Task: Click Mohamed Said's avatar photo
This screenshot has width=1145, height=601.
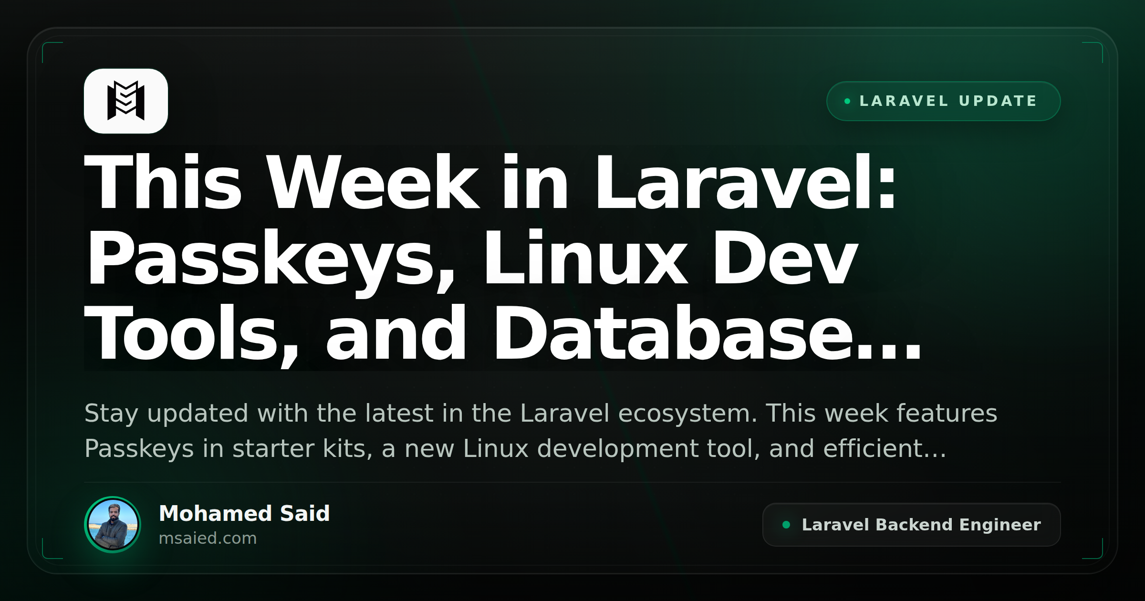Action: tap(113, 525)
